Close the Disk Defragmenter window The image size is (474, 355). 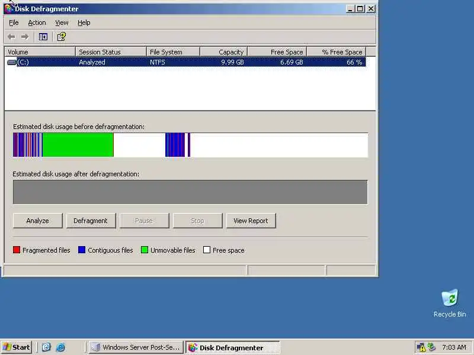(371, 9)
